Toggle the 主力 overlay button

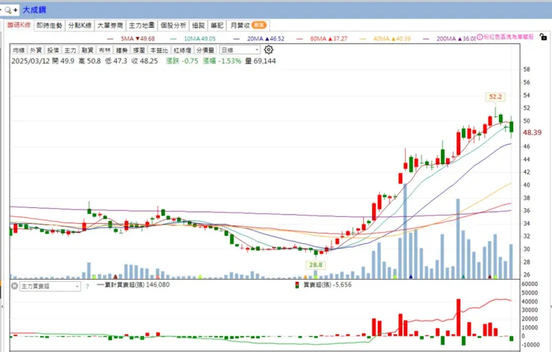[70, 50]
